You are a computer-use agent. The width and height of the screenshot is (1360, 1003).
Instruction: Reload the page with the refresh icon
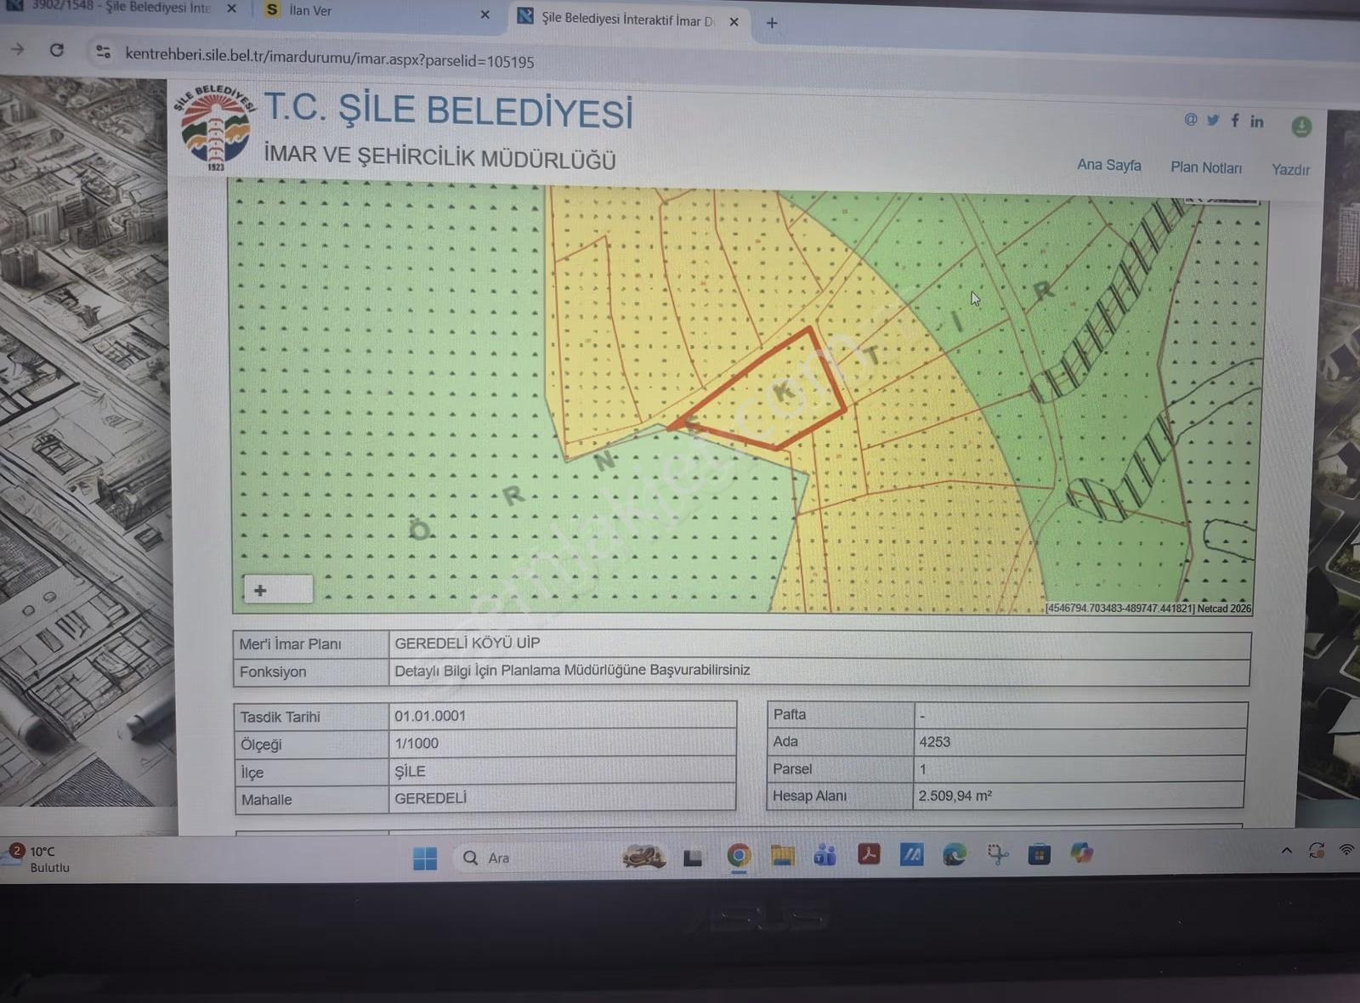point(57,50)
